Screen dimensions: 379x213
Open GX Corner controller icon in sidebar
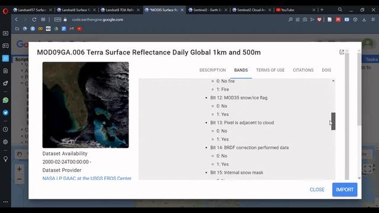5,46
